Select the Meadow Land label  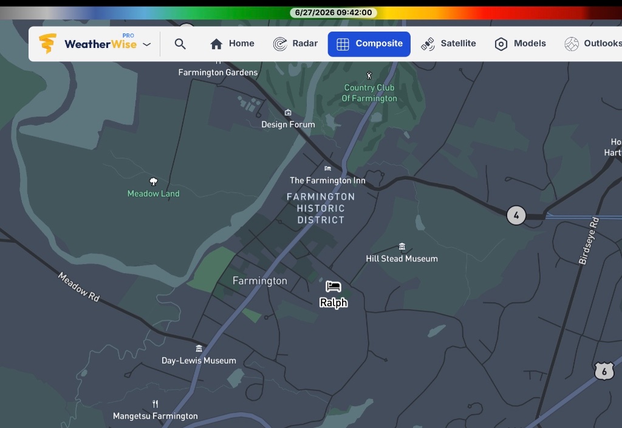(x=154, y=194)
